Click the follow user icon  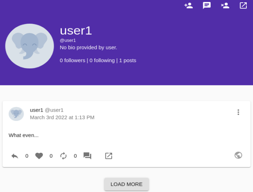(189, 5)
